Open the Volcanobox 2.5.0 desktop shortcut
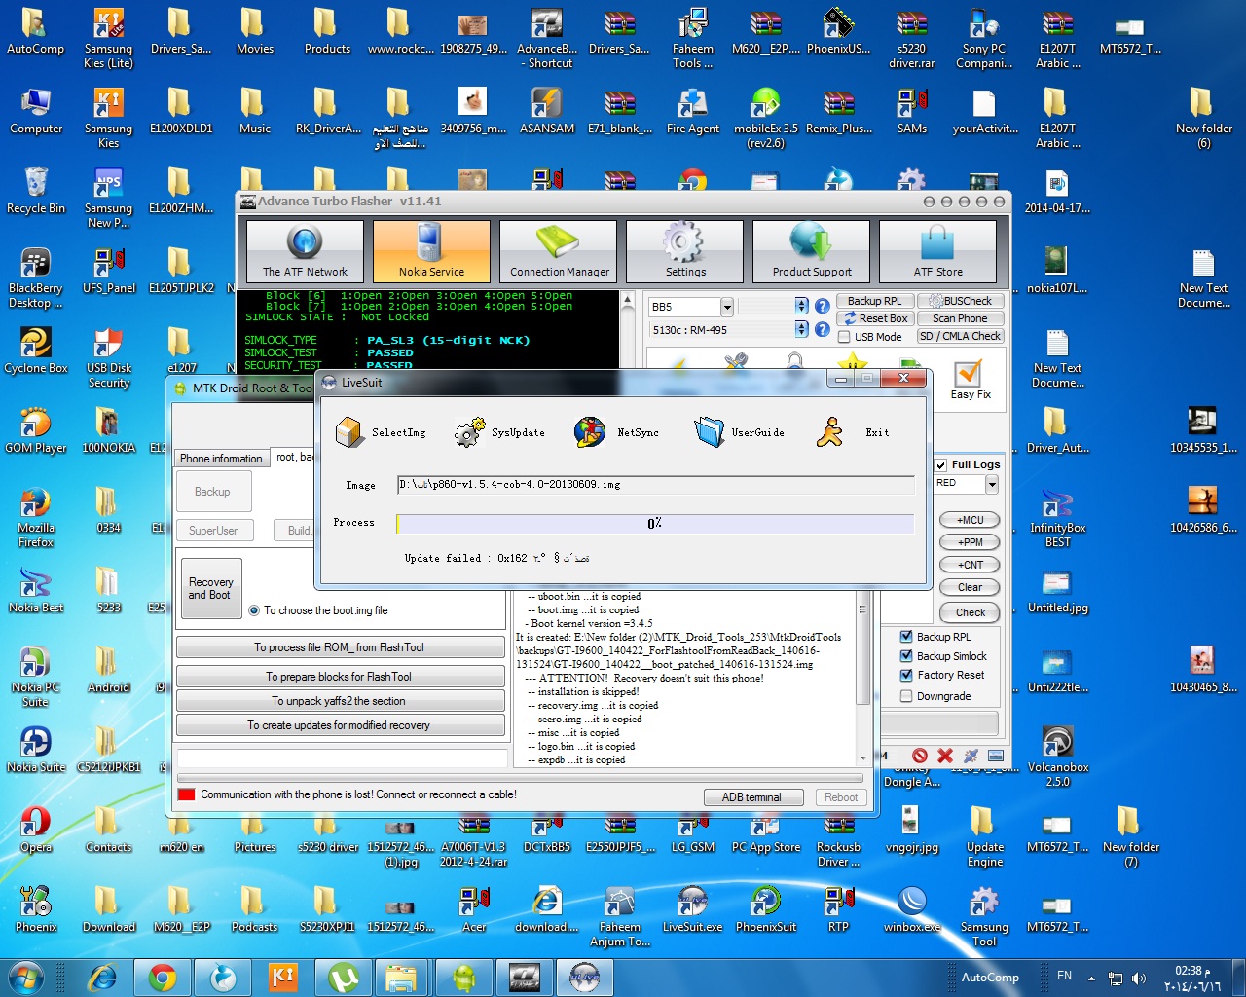1246x997 pixels. [1057, 757]
